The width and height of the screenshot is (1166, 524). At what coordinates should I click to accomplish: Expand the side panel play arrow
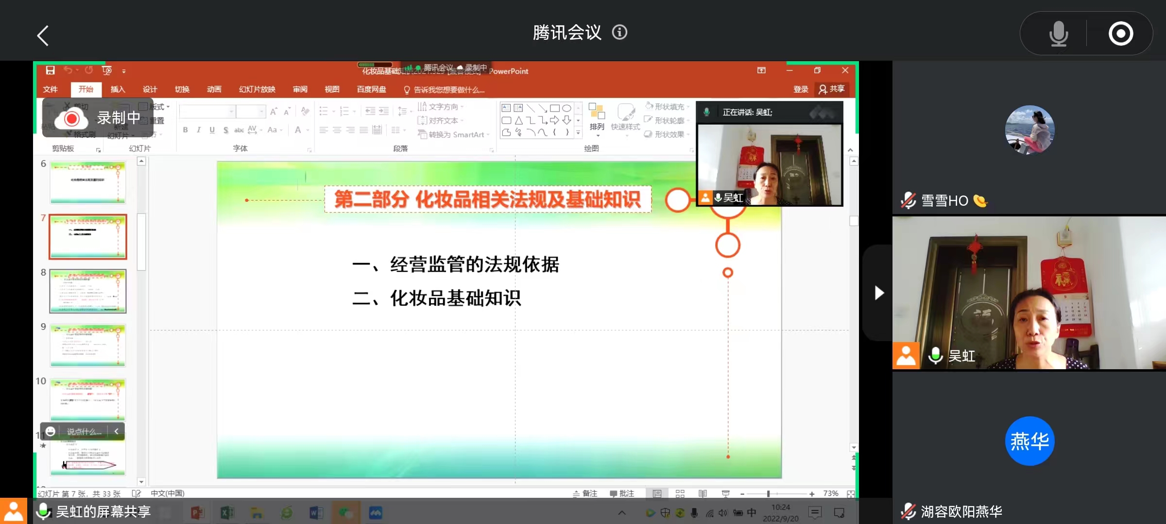point(878,293)
